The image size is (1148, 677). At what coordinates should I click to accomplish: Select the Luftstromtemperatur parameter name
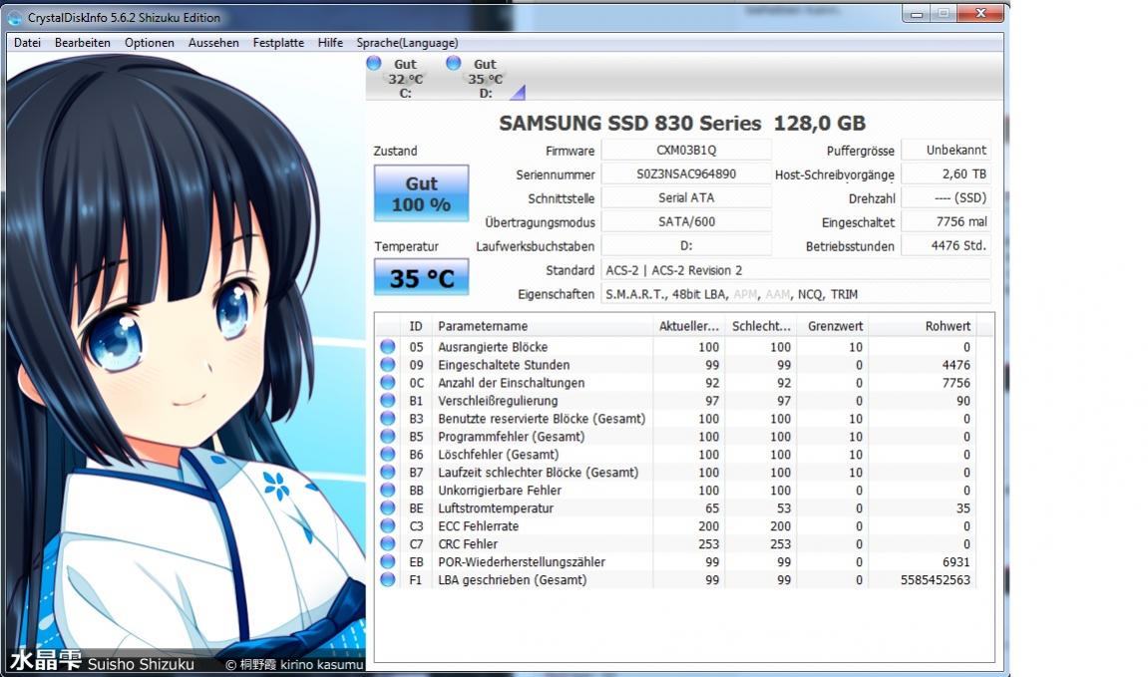pos(496,508)
